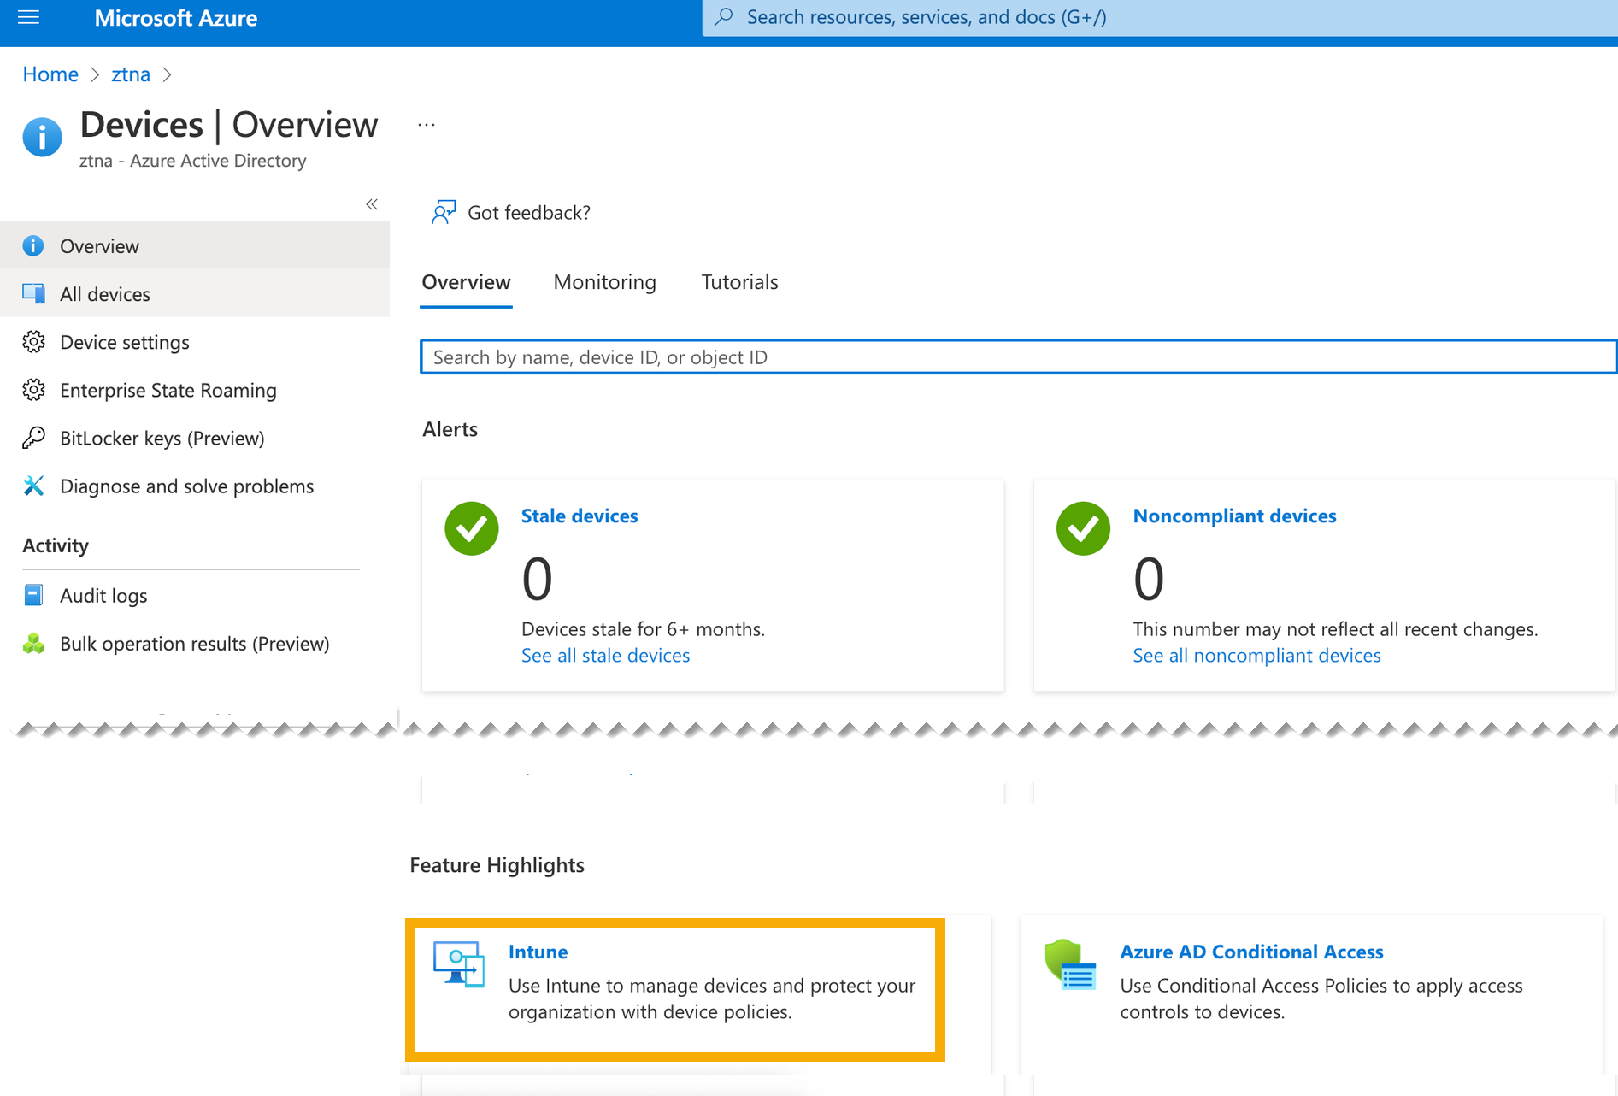Viewport: 1618px width, 1096px height.
Task: Open Enterprise State Roaming in sidebar
Action: pos(168,390)
